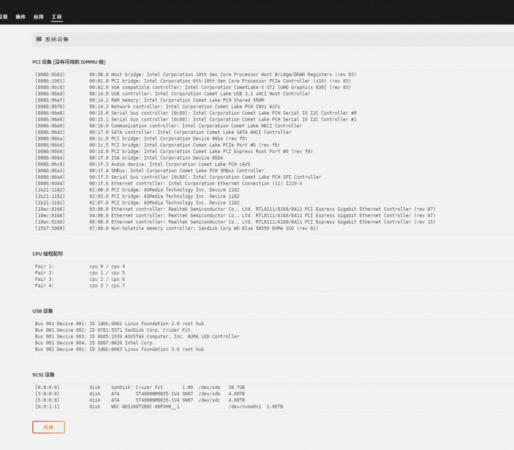Select Pair 2 cpu 1 / cpu 5
This screenshot has width=514, height=450.
coord(80,273)
